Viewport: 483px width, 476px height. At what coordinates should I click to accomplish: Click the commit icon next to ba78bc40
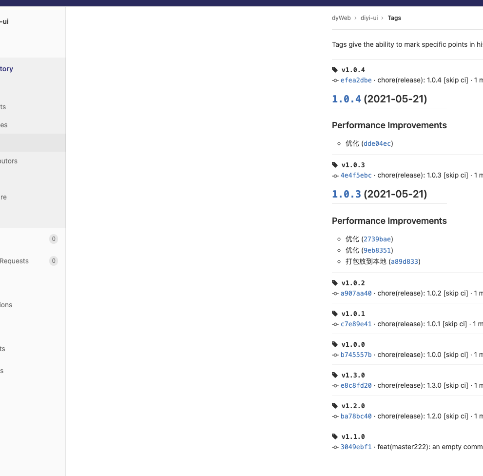pyautogui.click(x=335, y=416)
